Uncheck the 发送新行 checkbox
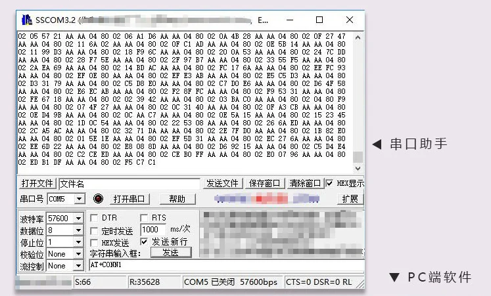 tap(144, 242)
